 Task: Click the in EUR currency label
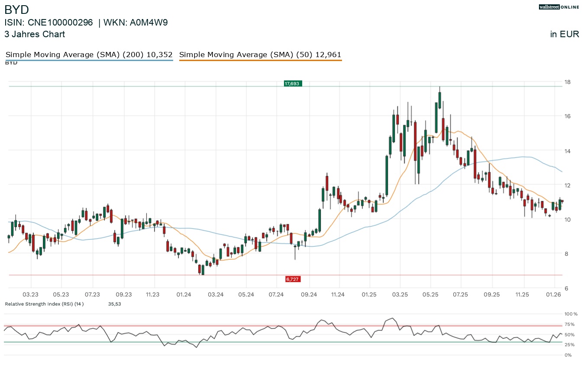[x=565, y=34]
